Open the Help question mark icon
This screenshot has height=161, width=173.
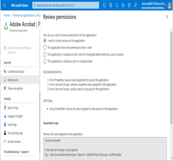(x=129, y=5)
